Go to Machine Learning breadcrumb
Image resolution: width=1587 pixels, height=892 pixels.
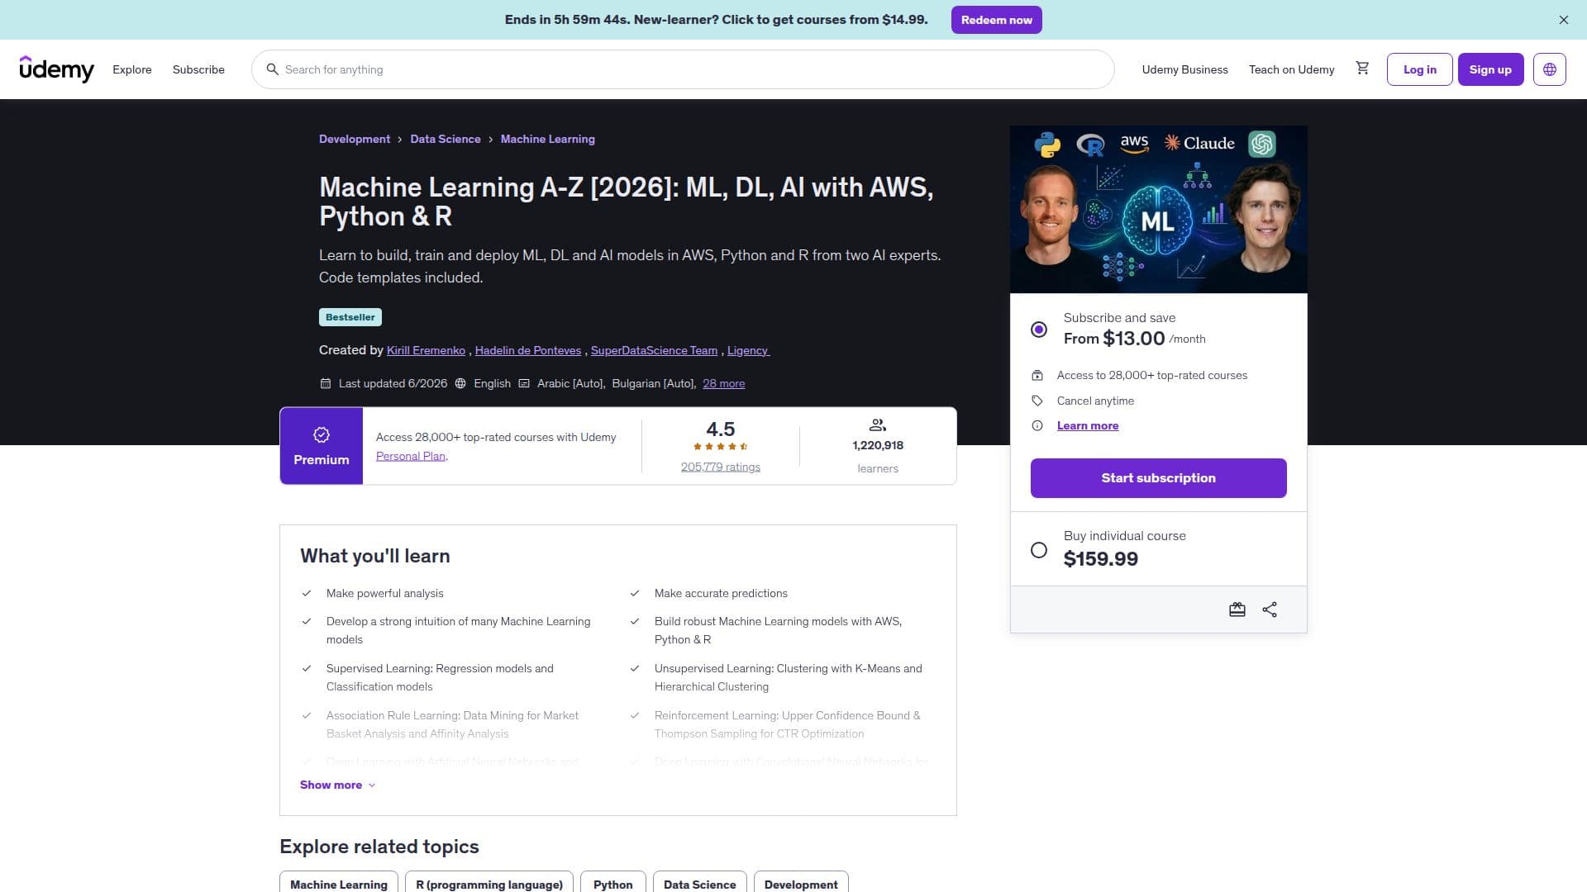pos(548,139)
